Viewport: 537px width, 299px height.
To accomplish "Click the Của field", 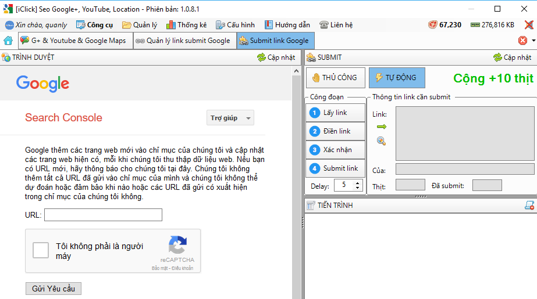I will pyautogui.click(x=465, y=169).
